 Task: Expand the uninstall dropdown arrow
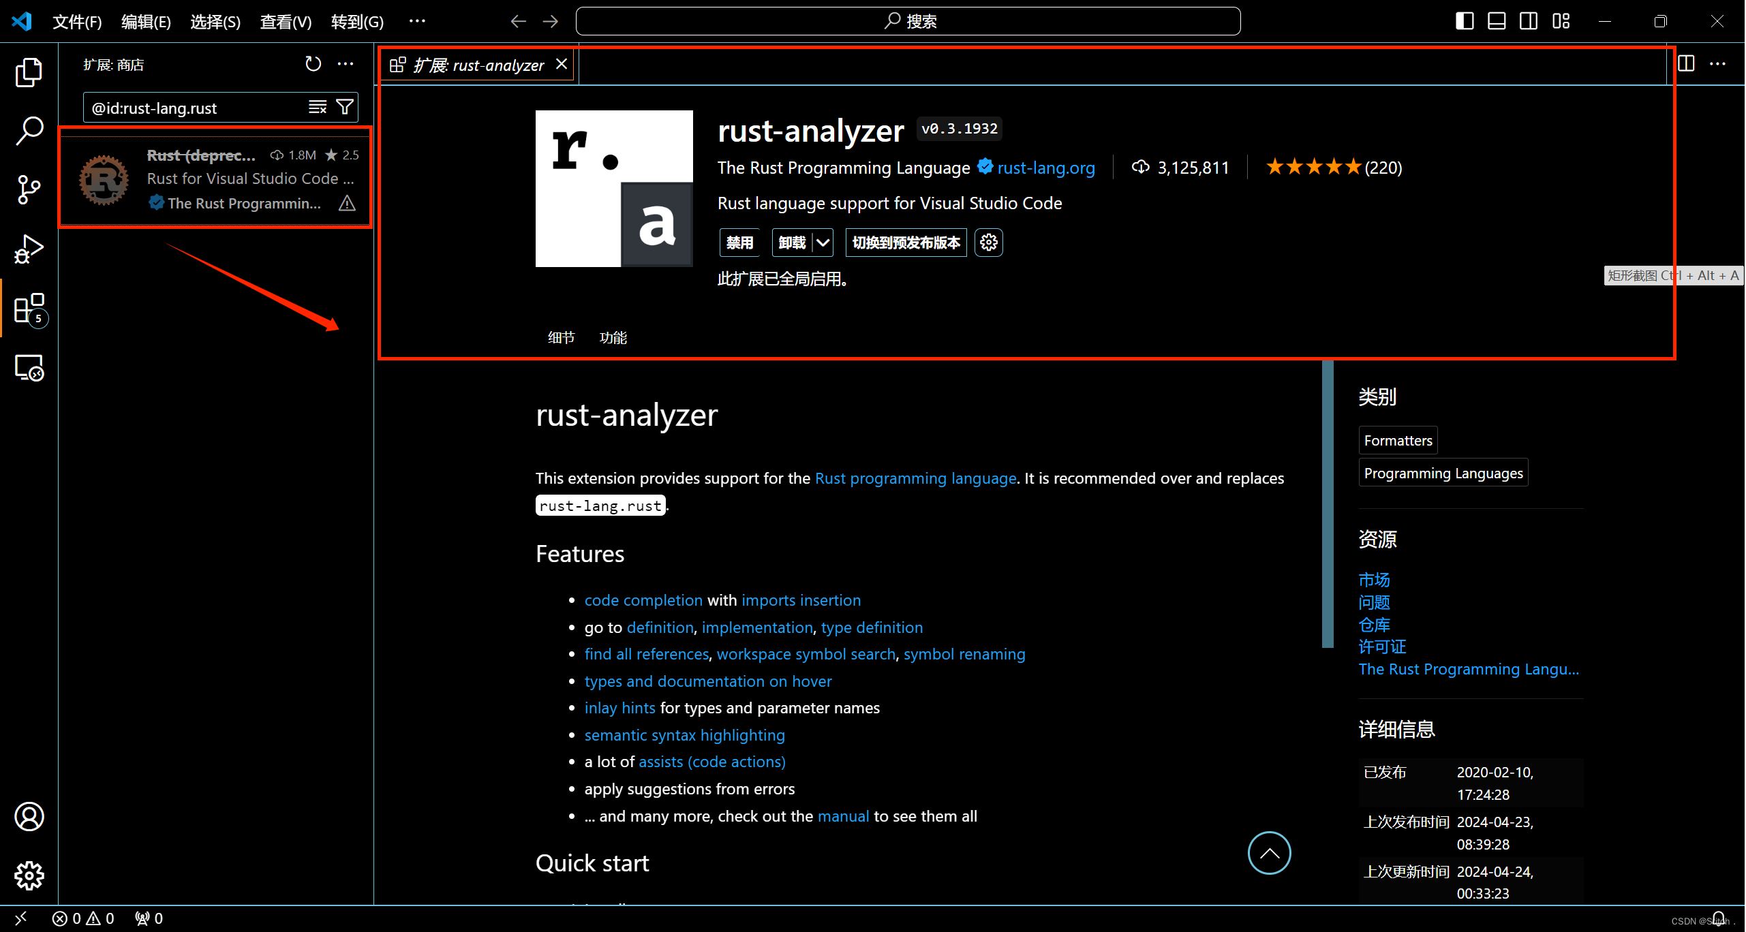(823, 243)
